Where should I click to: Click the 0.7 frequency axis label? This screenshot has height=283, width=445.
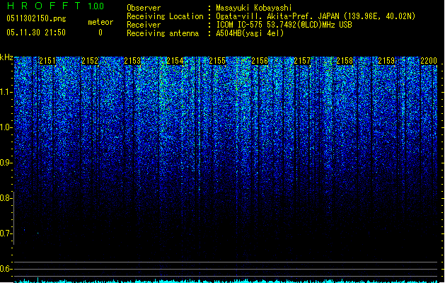tap(6, 233)
